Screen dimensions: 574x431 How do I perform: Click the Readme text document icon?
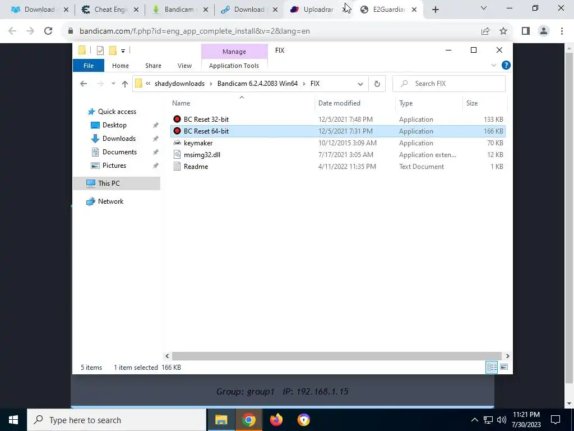177,166
